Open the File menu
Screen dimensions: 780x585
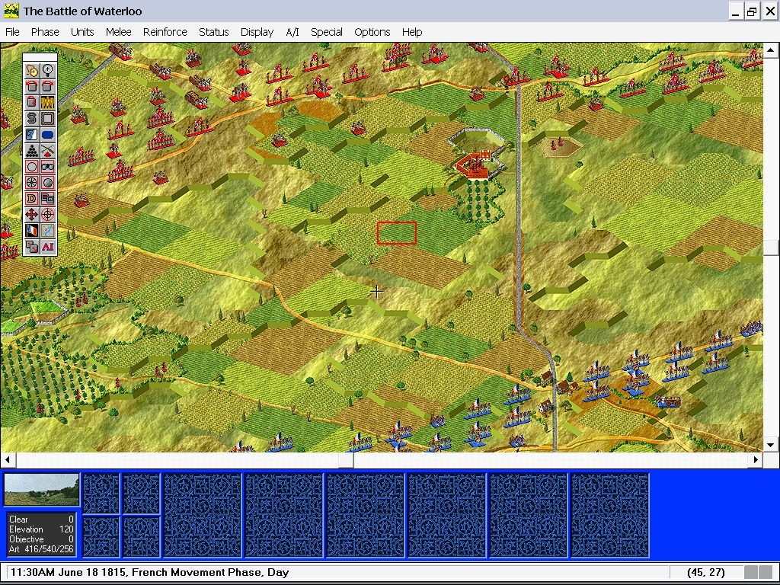tap(12, 32)
